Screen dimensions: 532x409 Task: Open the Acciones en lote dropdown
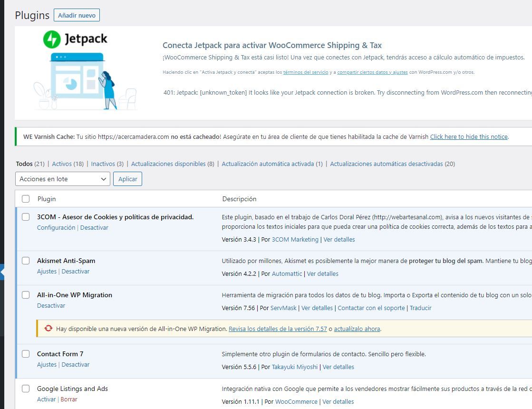coord(63,179)
